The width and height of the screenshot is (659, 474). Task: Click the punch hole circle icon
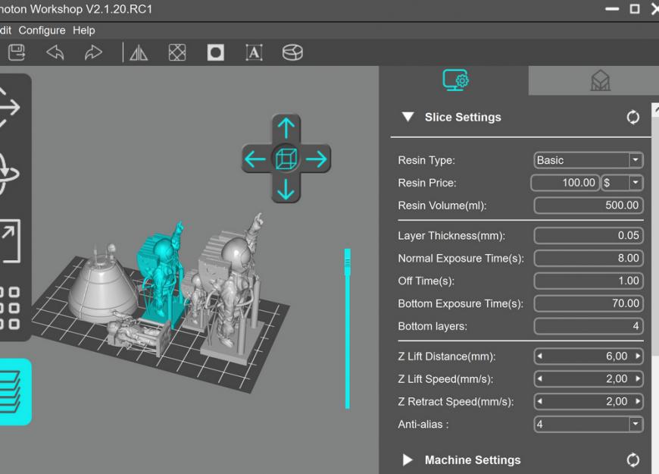click(x=216, y=52)
